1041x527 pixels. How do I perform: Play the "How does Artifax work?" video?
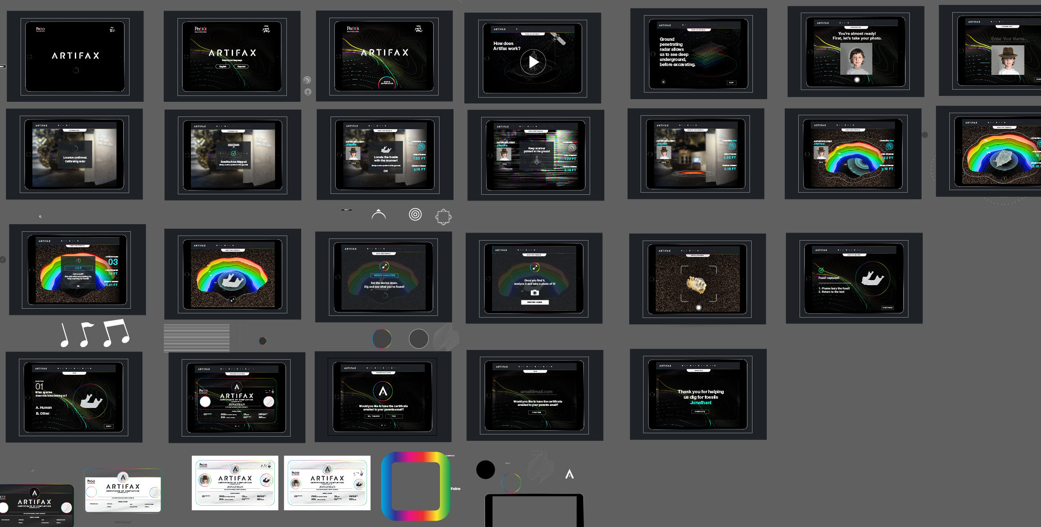pos(533,62)
